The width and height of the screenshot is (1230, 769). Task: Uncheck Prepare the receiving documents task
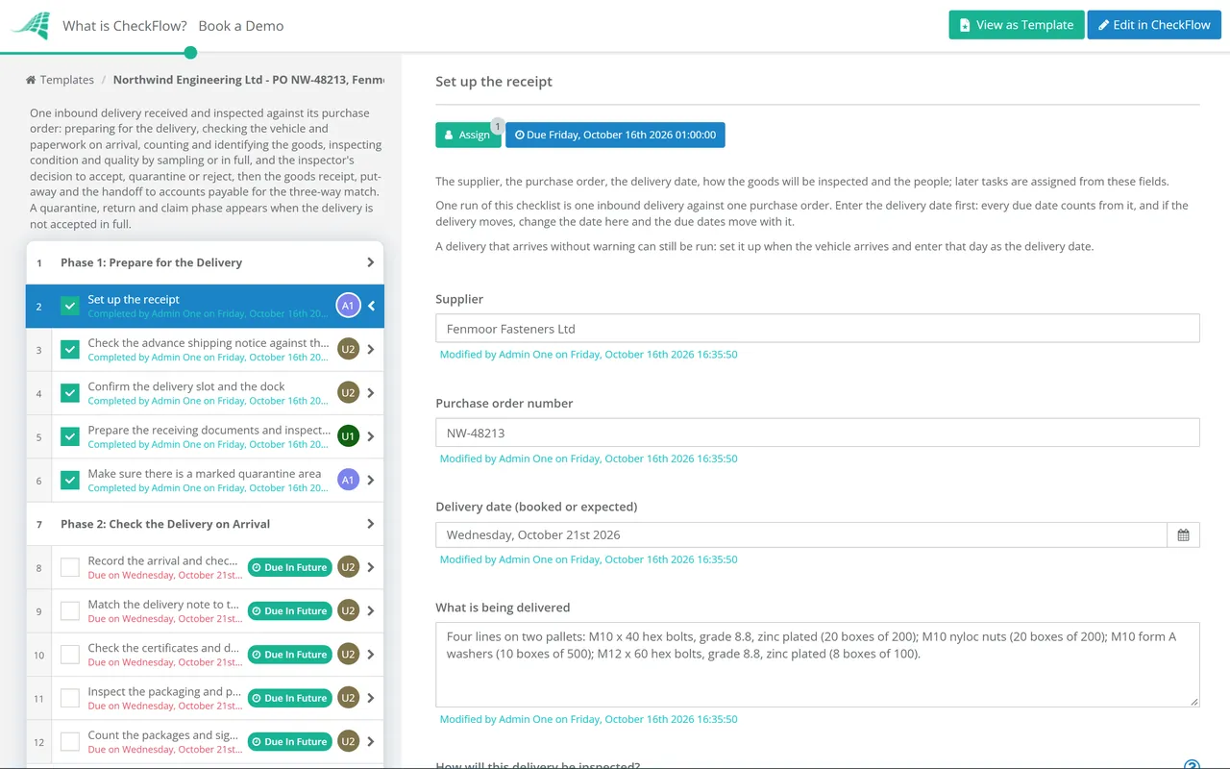point(70,436)
